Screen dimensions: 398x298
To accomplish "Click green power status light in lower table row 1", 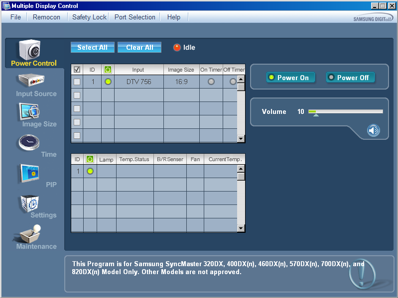I will [x=90, y=171].
